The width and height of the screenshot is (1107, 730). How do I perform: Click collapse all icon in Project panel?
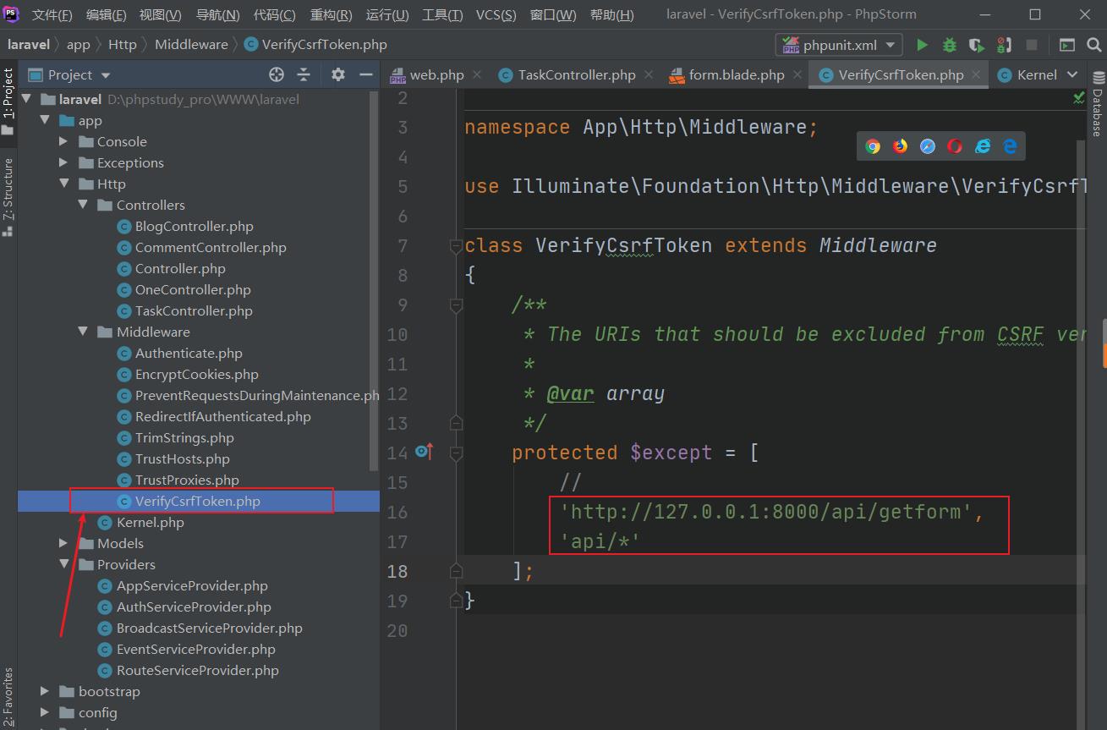point(304,74)
